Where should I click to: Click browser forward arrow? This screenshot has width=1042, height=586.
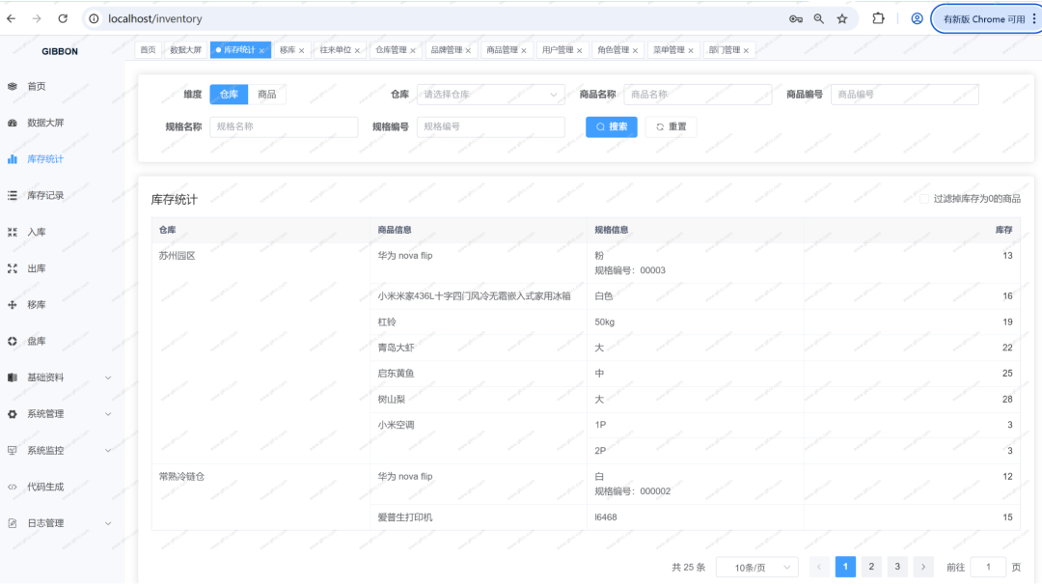tap(37, 18)
